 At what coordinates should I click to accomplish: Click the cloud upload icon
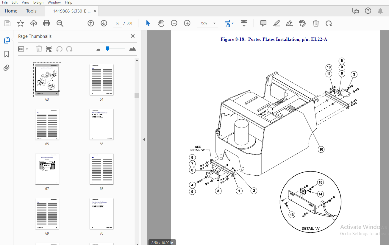click(x=33, y=23)
